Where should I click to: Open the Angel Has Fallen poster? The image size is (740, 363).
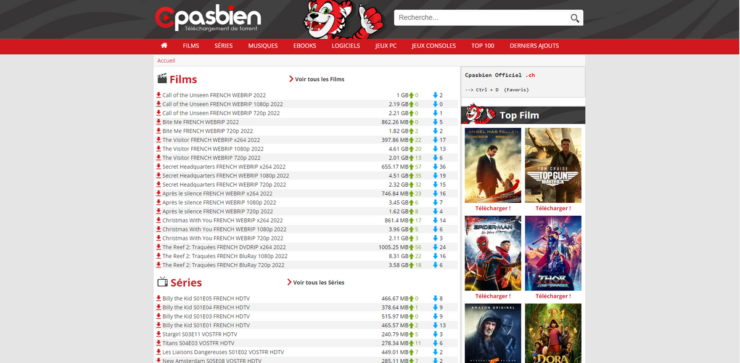[x=493, y=165]
